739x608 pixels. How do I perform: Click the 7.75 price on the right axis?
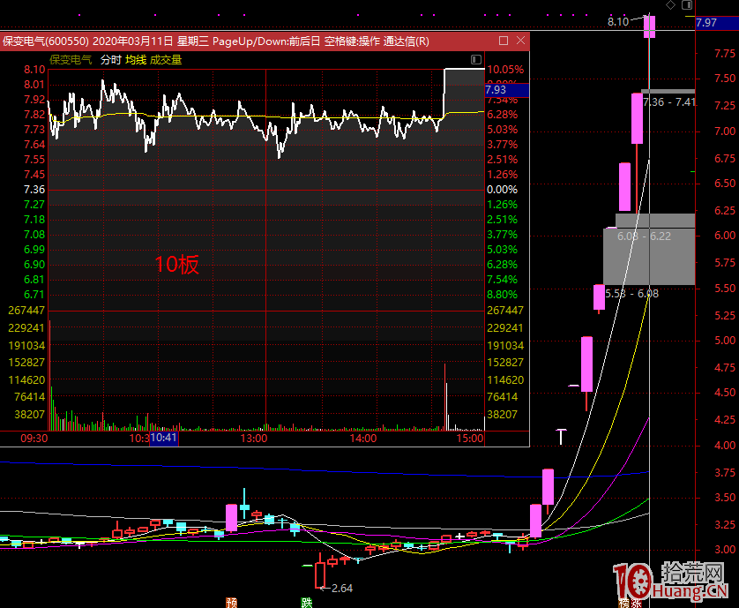point(725,53)
